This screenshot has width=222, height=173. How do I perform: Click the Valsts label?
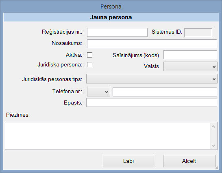(x=151, y=66)
